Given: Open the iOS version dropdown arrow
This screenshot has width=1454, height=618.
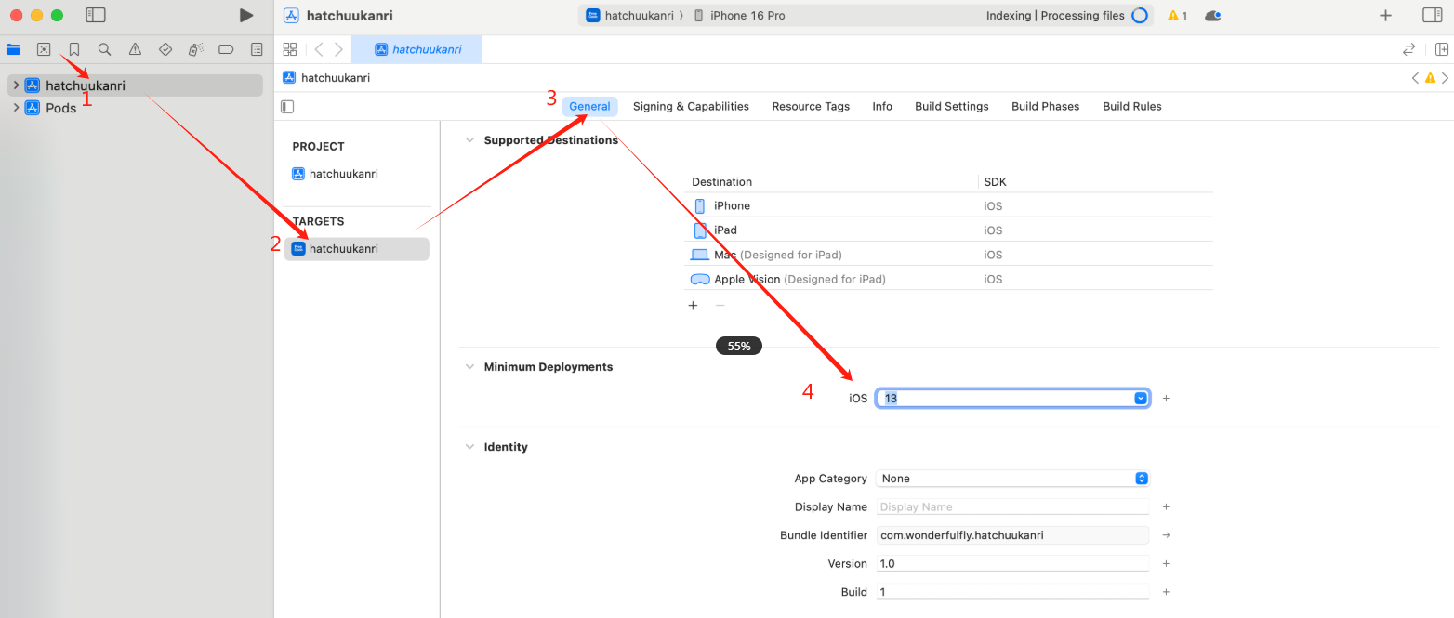Looking at the screenshot, I should [x=1141, y=398].
